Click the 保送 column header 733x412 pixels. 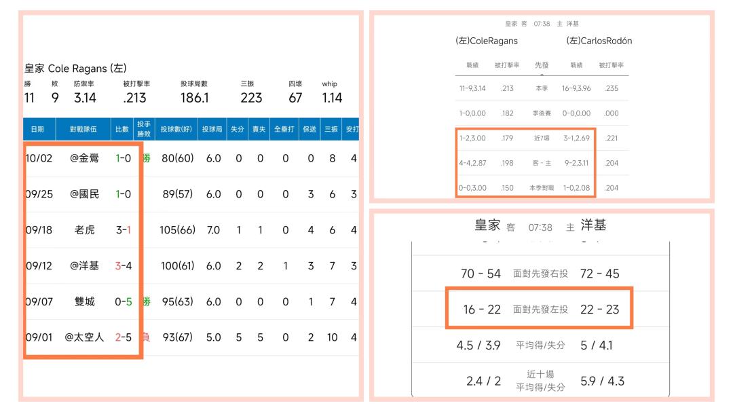[x=309, y=129]
